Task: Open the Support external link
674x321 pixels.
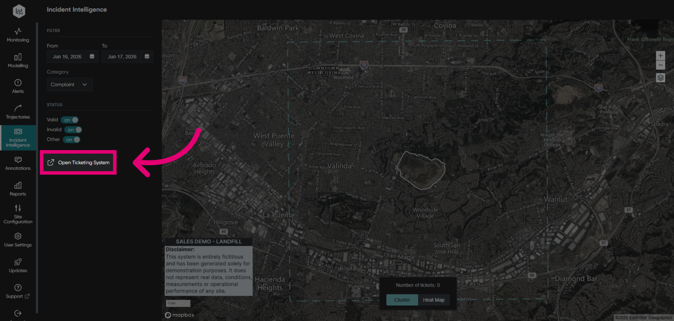Action: [18, 291]
